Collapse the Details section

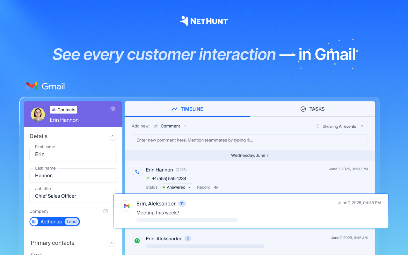[x=113, y=136]
